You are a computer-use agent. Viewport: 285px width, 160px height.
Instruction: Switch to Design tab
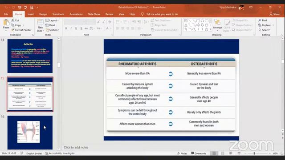click(43, 14)
